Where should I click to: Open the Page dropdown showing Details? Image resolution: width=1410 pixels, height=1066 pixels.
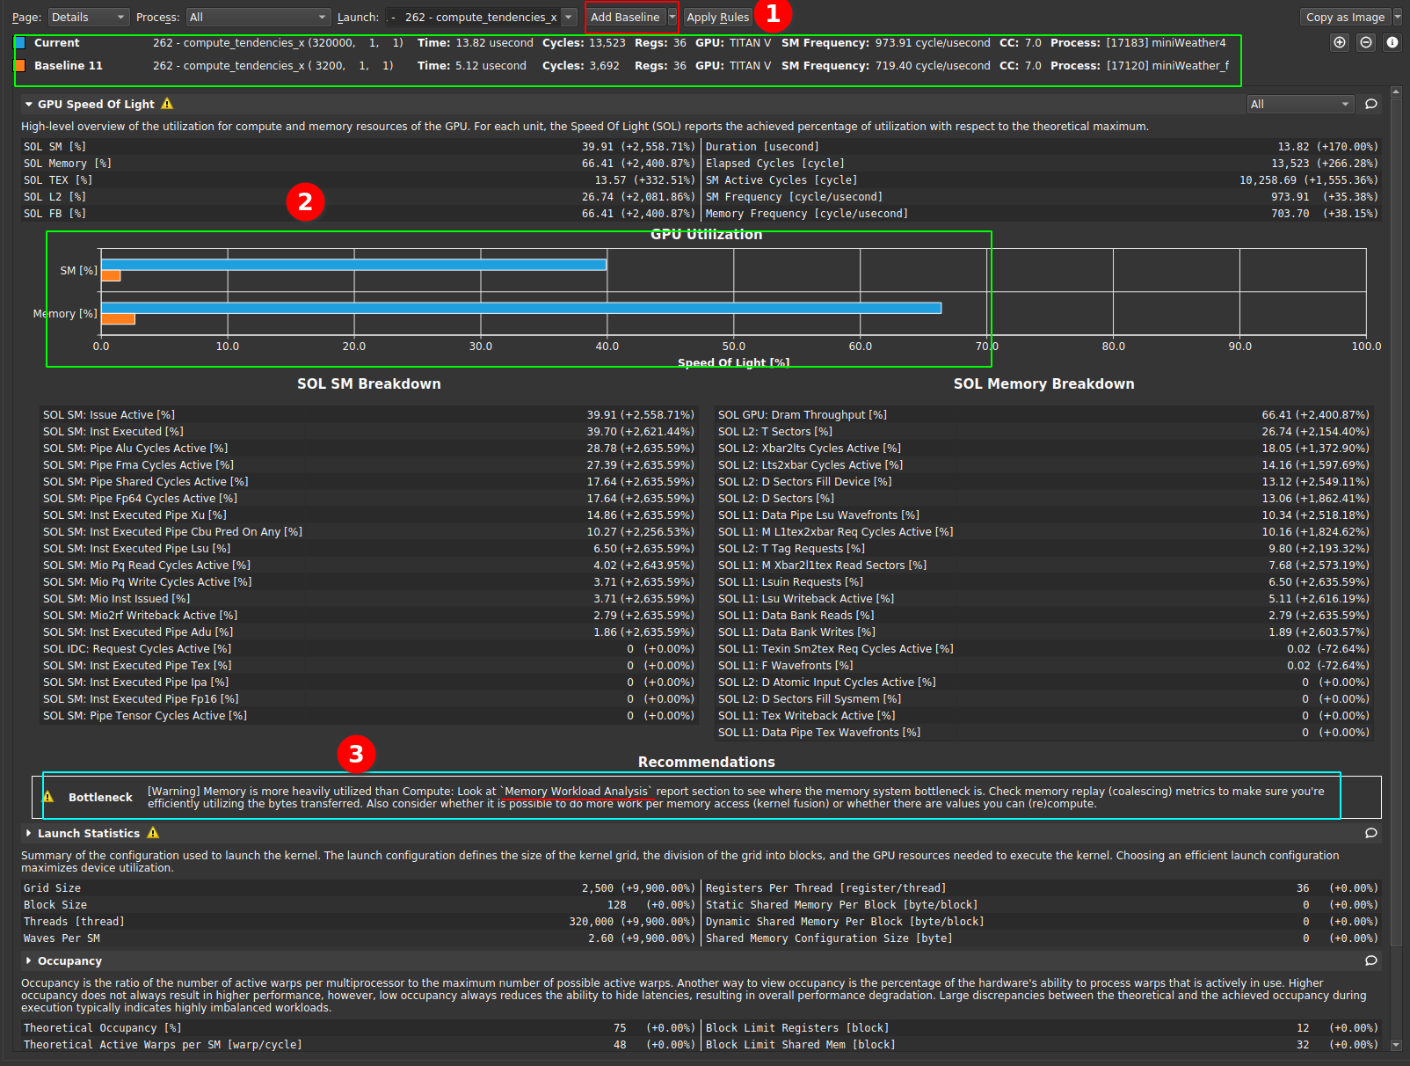pos(88,17)
